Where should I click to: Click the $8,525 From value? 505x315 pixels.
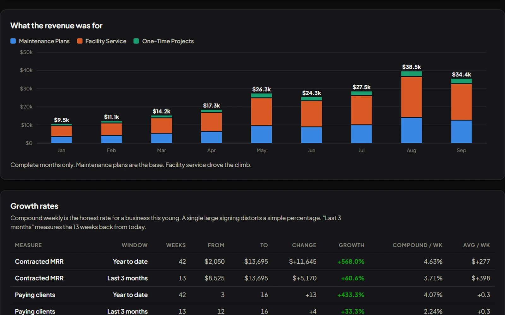(214, 278)
